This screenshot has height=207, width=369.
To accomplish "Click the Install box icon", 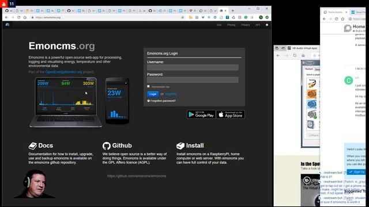I will point(180,145).
